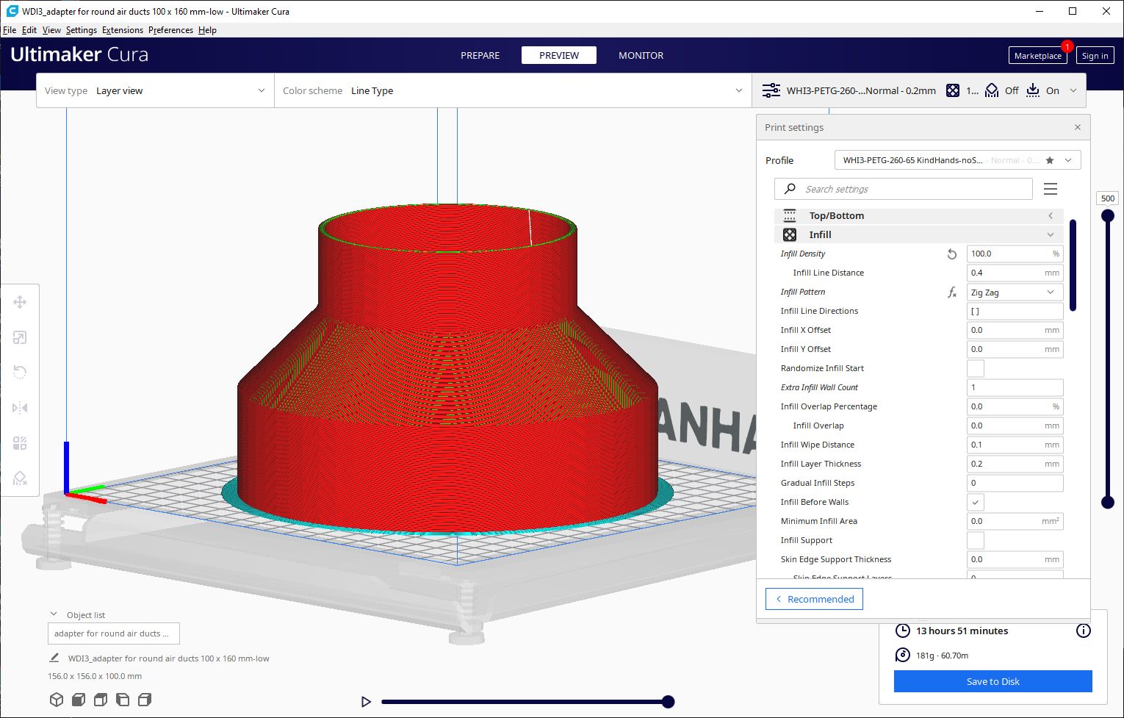Click the settings filter menu icon
The height and width of the screenshot is (718, 1124).
[x=1051, y=189]
